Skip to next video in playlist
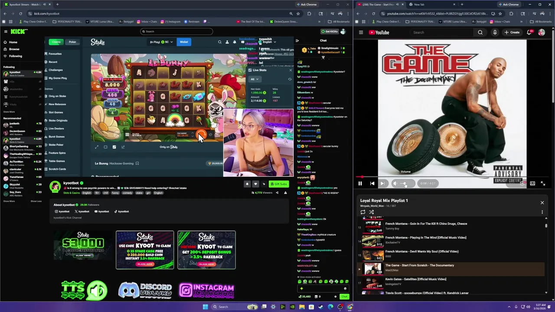555x312 pixels. pyautogui.click(x=382, y=183)
